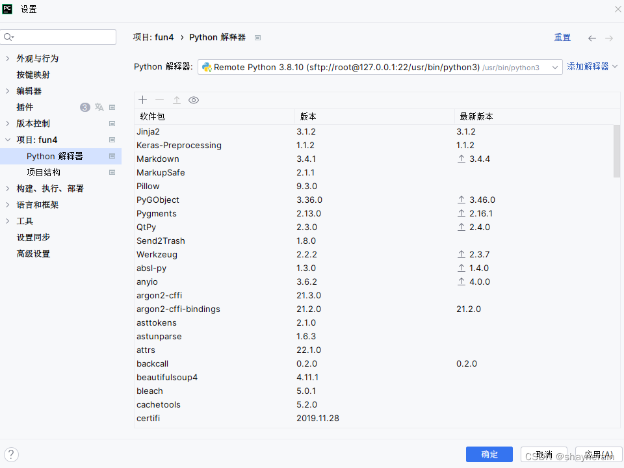Click the plugins update badge showing 3
Image resolution: width=624 pixels, height=468 pixels.
(x=84, y=107)
